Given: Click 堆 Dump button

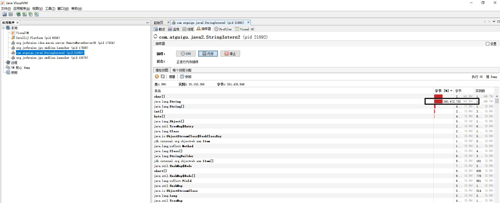Looking at the screenshot, I should [491, 77].
